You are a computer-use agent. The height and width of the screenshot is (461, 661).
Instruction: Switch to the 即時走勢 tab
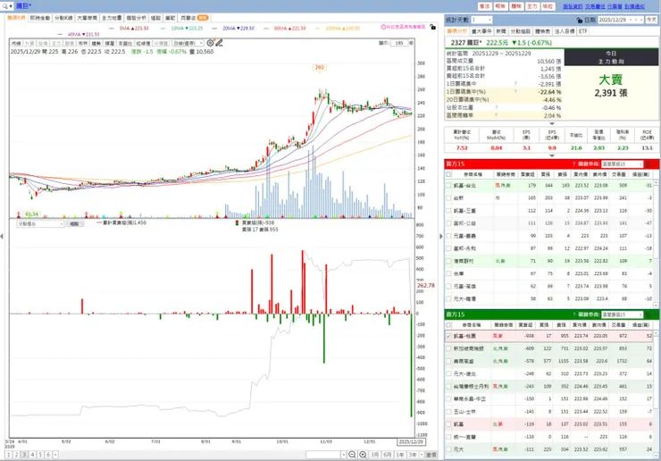point(40,18)
